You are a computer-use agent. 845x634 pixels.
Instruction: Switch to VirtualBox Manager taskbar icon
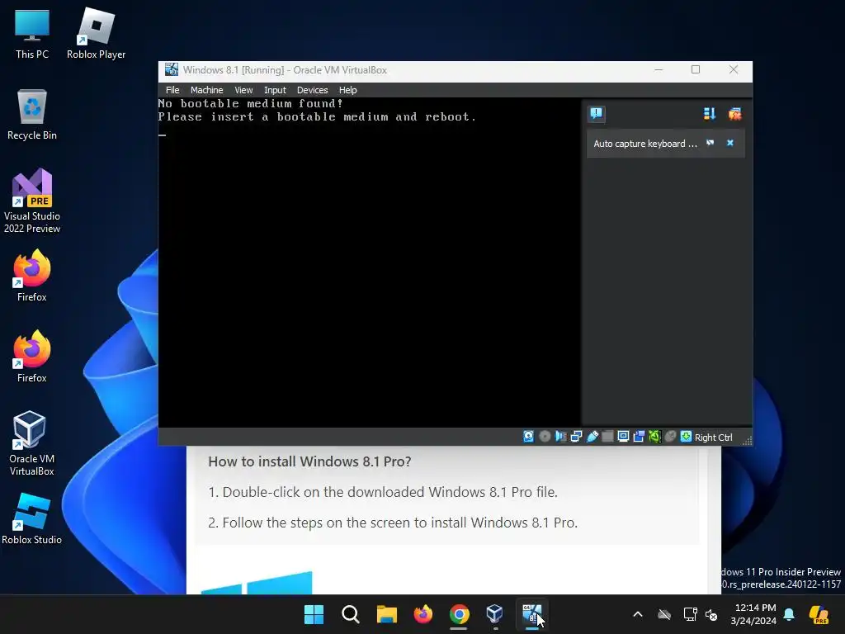click(x=495, y=614)
